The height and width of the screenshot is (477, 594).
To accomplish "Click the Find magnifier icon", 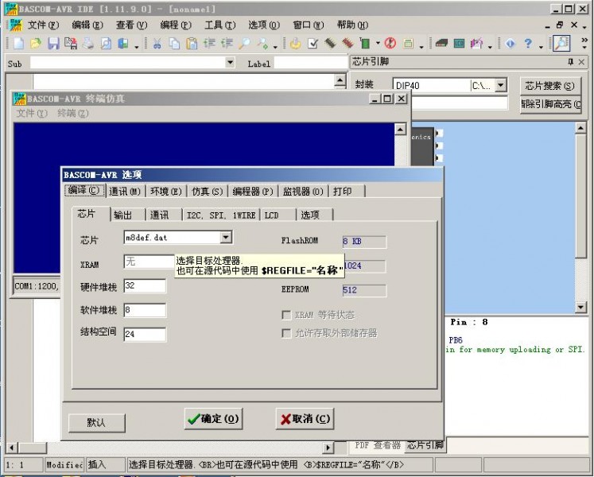I will click(x=244, y=43).
